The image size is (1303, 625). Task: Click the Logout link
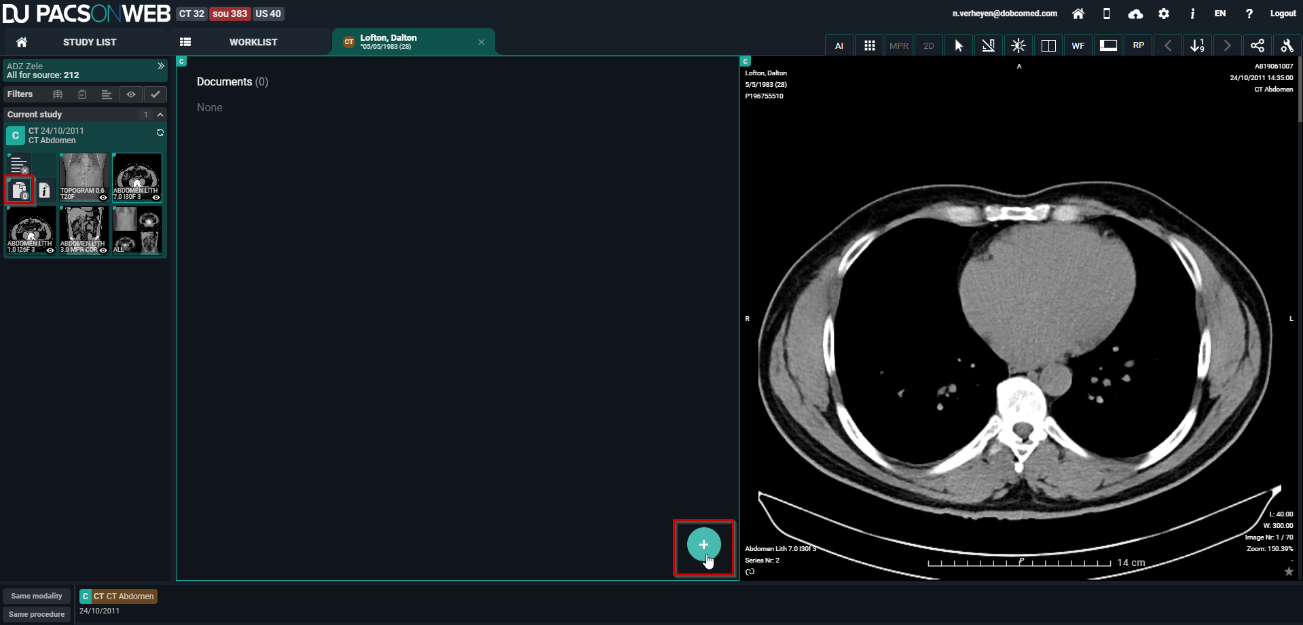1283,14
